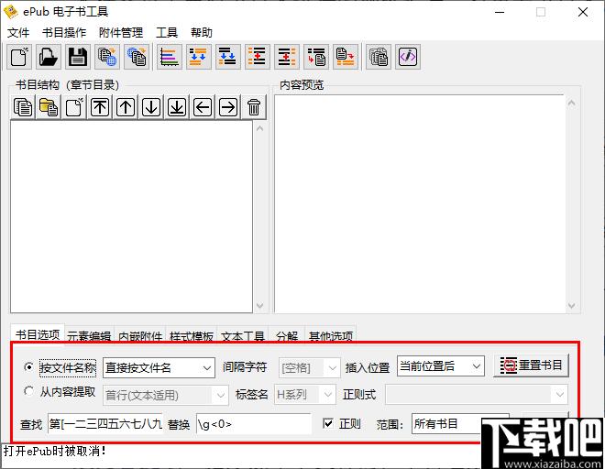605x469 pixels.
Task: Click orange-lines icon with blue down arrows
Action: click(x=198, y=57)
